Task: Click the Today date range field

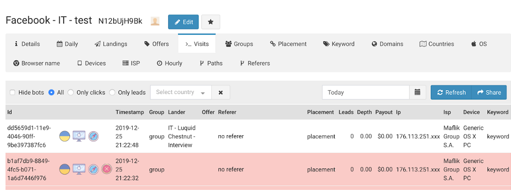Action: tap(365, 92)
